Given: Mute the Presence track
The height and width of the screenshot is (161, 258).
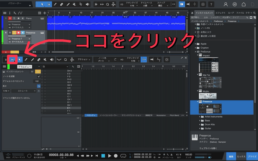Looking at the screenshot, I should tap(10, 33).
